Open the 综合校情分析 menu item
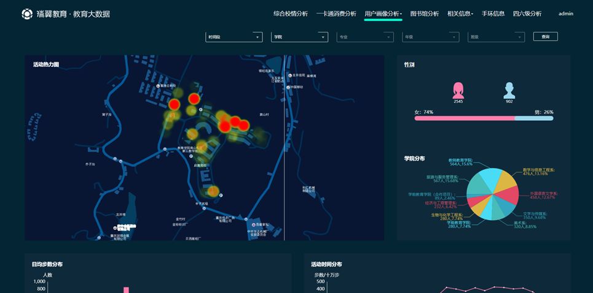593x293 pixels. pyautogui.click(x=291, y=14)
